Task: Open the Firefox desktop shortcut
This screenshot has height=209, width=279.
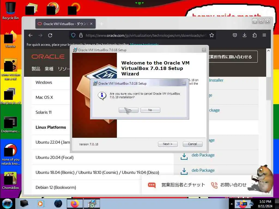Action: [11, 39]
